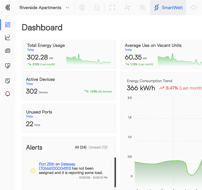
Task: Click the Vacant Units sparkline chart
Action: point(180,60)
